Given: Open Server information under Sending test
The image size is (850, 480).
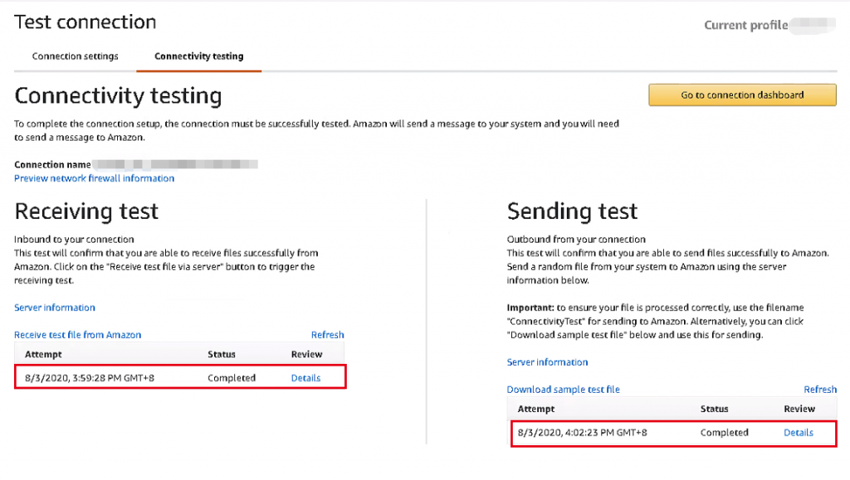Looking at the screenshot, I should (548, 362).
